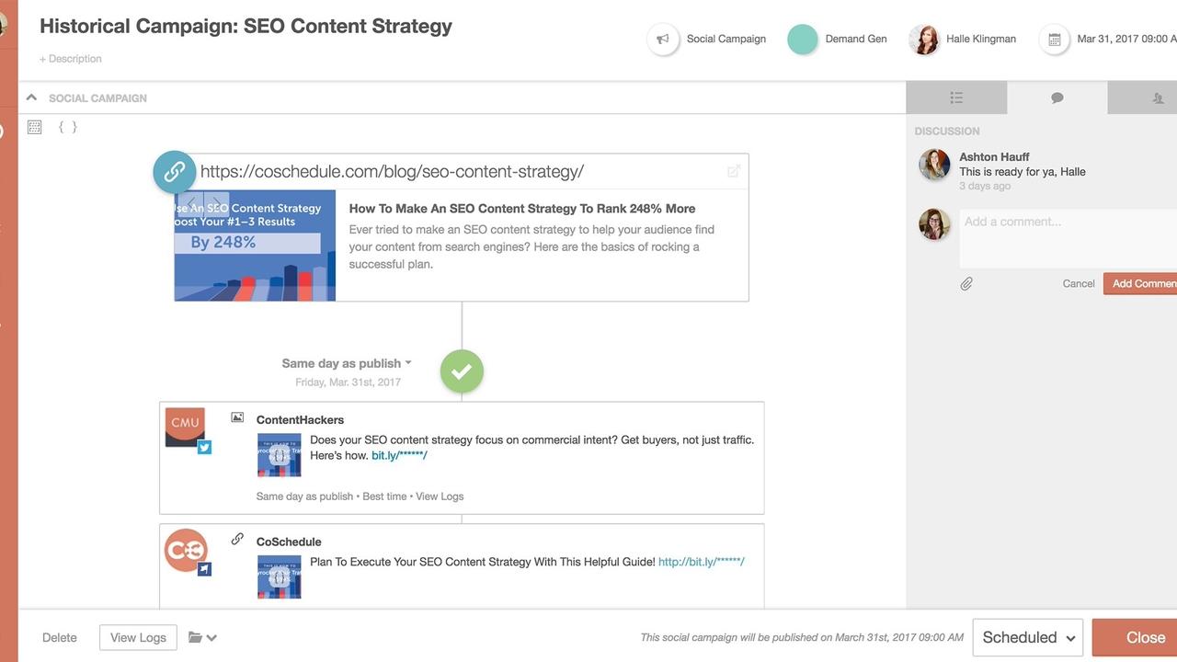Click Ashton Hauff's avatar in discussion
1177x662 pixels.
[x=934, y=165]
